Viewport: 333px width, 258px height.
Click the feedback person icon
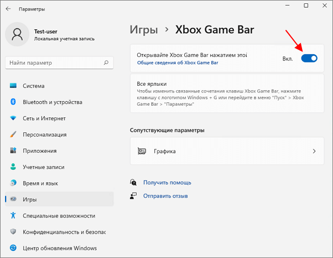click(133, 196)
